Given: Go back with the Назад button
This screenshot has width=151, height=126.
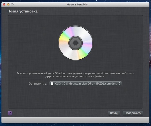Looking at the screenshot, I should tap(114, 113).
